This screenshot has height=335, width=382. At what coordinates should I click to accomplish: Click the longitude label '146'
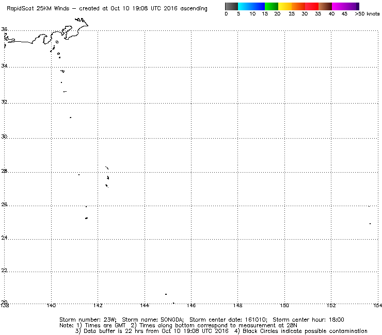pos(191,306)
